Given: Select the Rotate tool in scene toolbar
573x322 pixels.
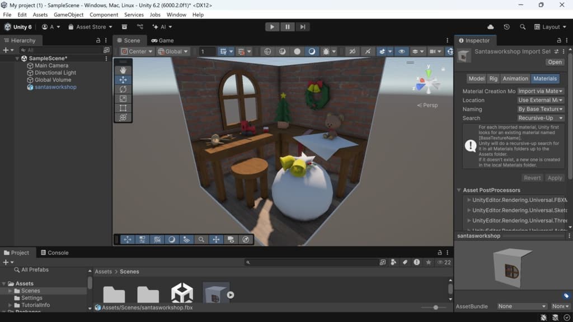Looking at the screenshot, I should pos(123,89).
